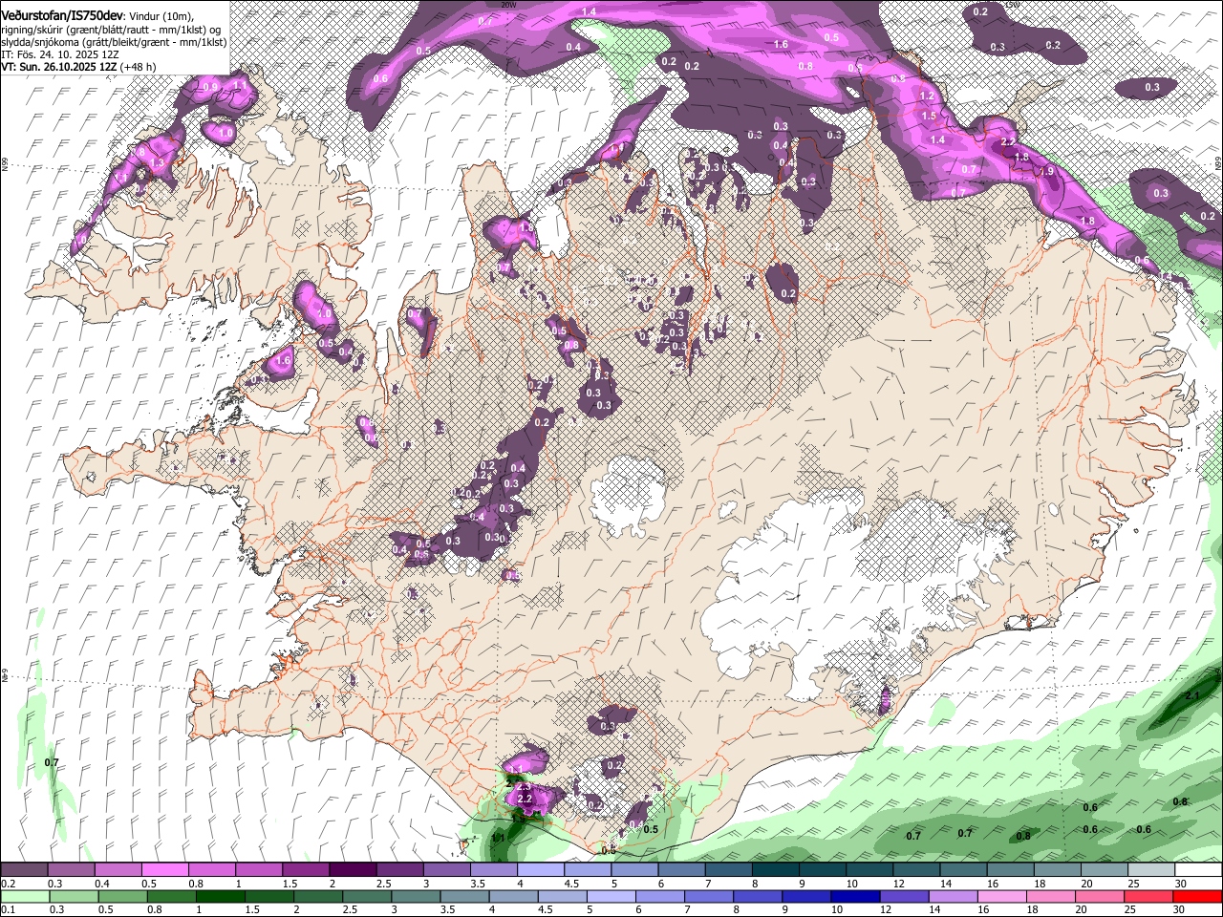Select the light pink 16 rain swatch
The height and width of the screenshot is (917, 1223).
coord(1003,896)
